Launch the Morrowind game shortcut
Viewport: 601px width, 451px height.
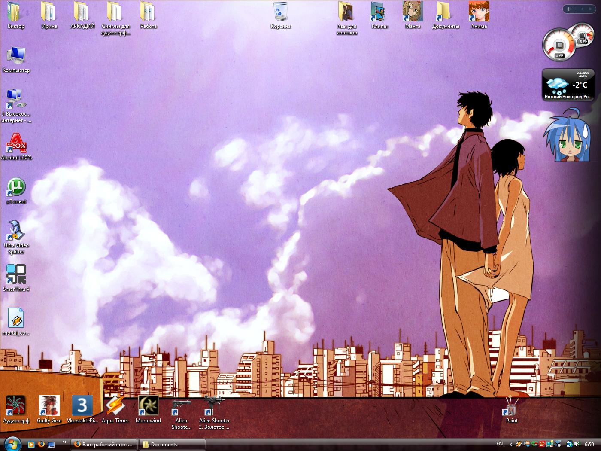pos(148,409)
